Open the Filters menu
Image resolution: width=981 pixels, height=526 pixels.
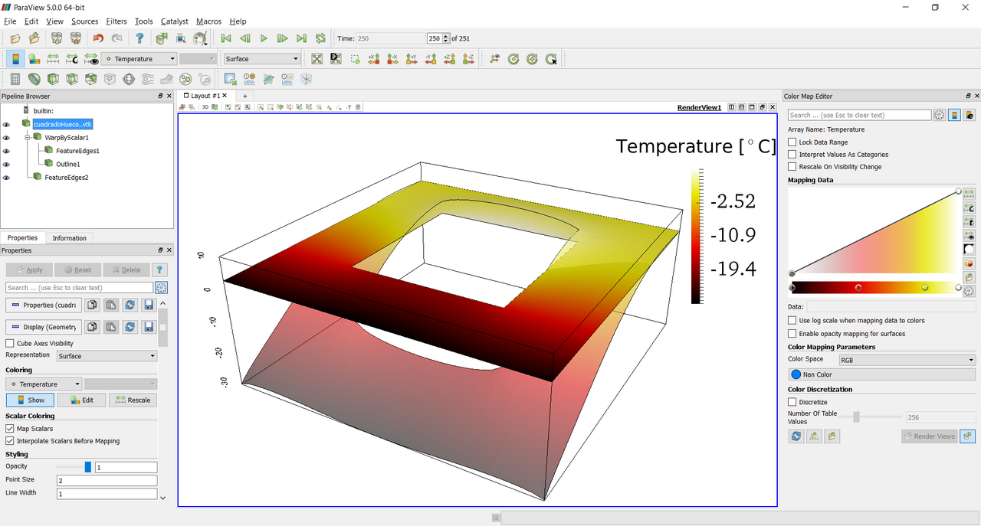[x=116, y=21]
